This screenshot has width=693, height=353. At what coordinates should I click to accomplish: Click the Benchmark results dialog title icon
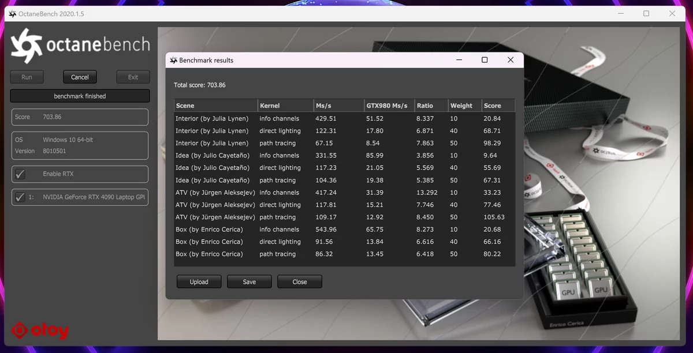[x=173, y=60]
